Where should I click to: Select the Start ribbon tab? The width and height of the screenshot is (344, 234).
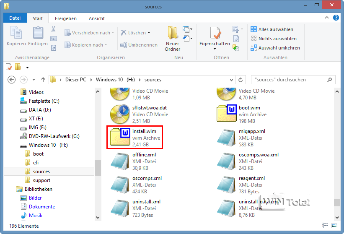[38, 18]
